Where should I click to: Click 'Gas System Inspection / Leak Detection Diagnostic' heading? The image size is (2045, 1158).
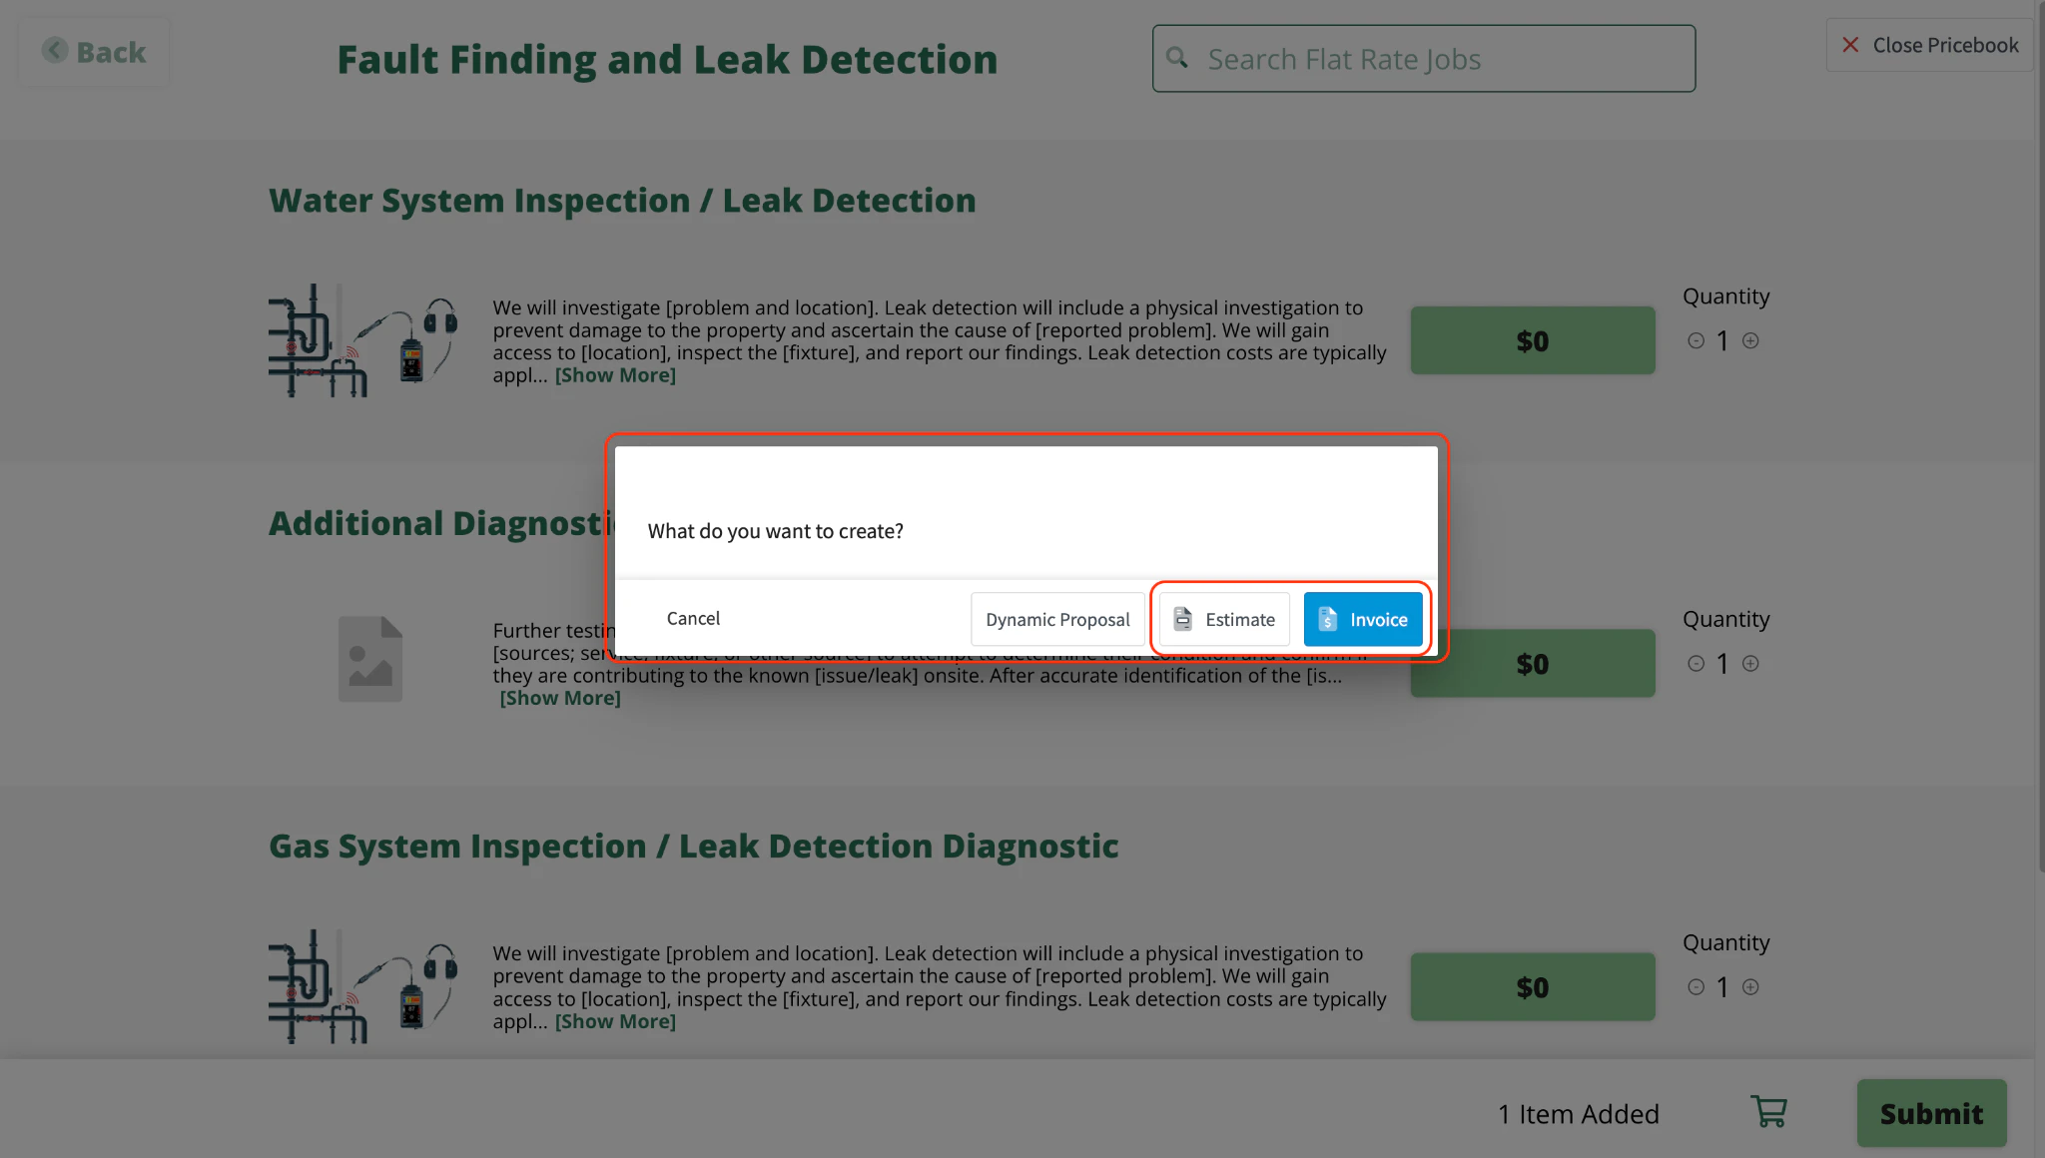point(693,846)
